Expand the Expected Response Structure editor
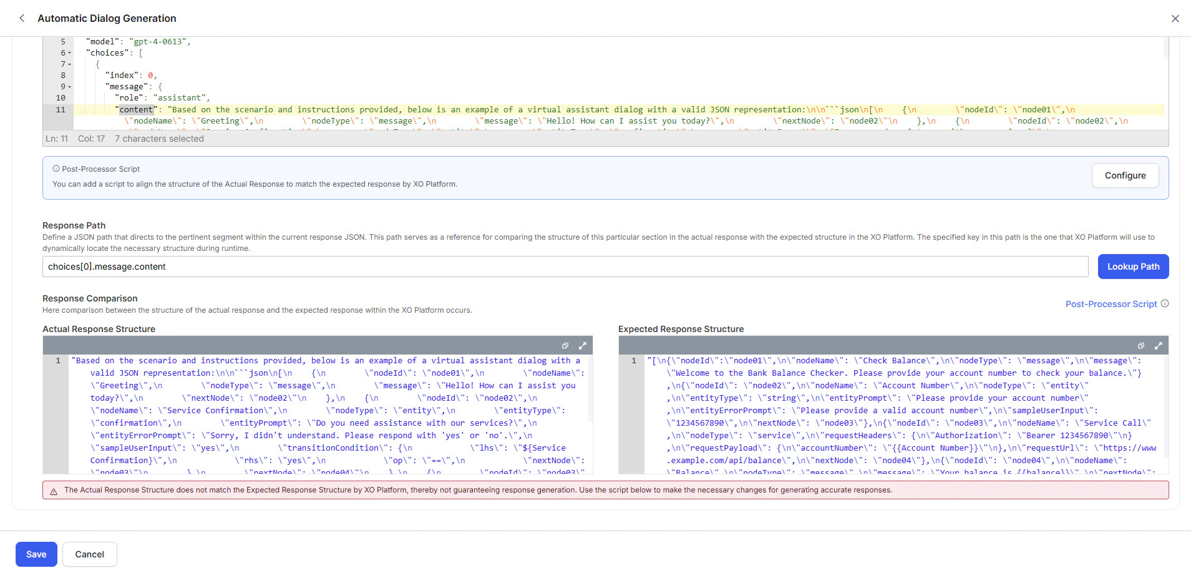 pyautogui.click(x=1159, y=346)
